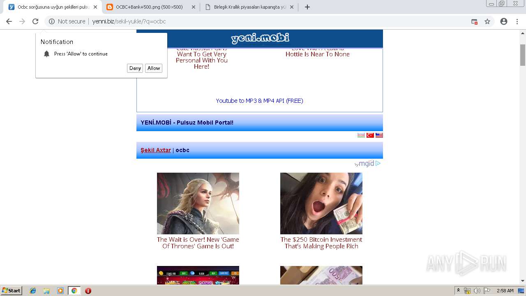Open the euro banknotes ad thumbnail
The image size is (526, 296).
pos(321,275)
